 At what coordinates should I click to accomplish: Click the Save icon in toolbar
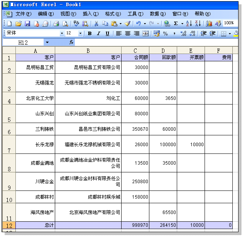[27, 24]
